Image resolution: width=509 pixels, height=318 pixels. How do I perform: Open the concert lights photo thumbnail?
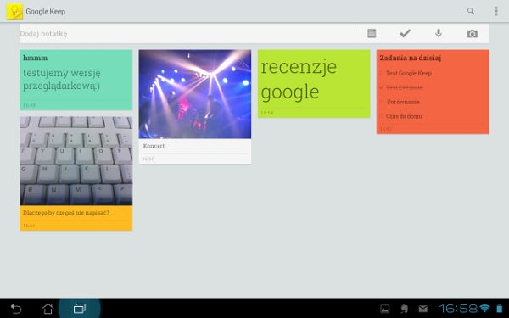[x=195, y=94]
